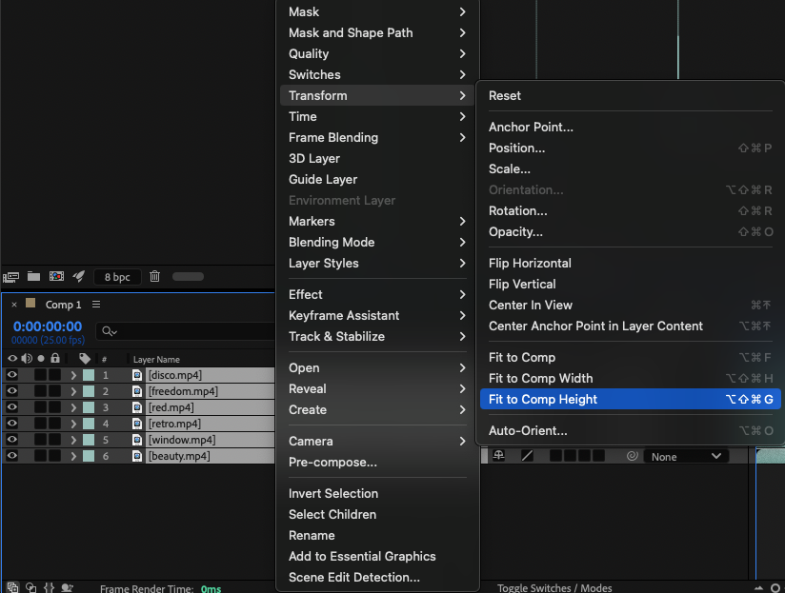Close the Comp 1 timeline tab
The height and width of the screenshot is (593, 785).
click(14, 305)
